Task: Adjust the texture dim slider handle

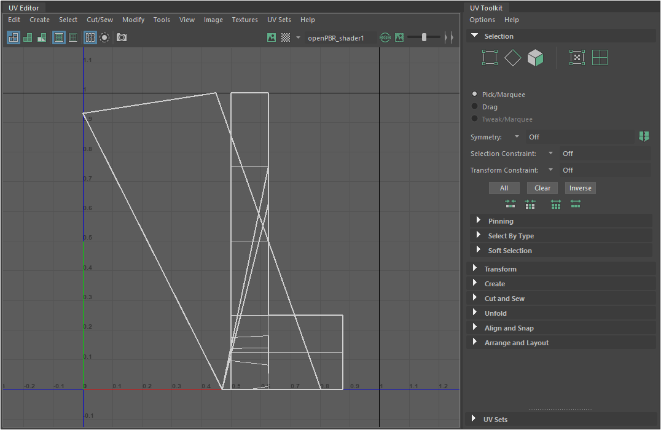Action: pos(424,37)
